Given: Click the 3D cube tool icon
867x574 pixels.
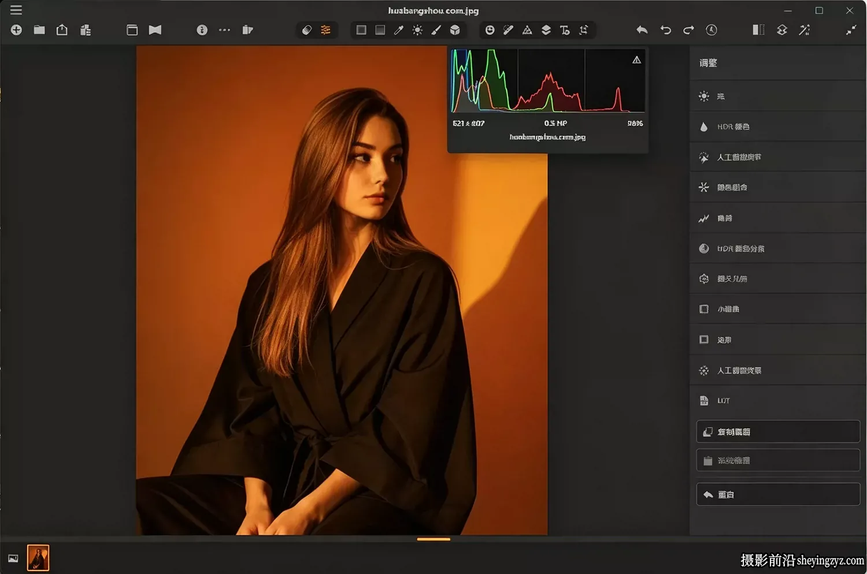Looking at the screenshot, I should pos(455,30).
